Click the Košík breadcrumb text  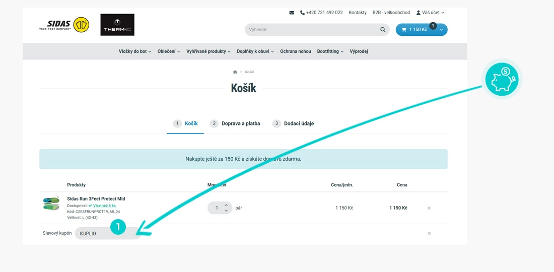coord(249,72)
